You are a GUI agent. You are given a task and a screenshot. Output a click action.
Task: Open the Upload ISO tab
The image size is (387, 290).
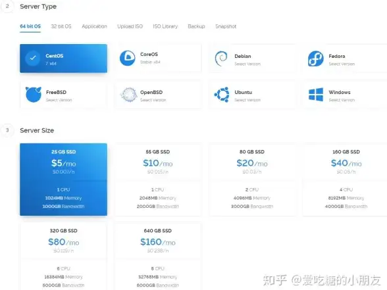[130, 26]
